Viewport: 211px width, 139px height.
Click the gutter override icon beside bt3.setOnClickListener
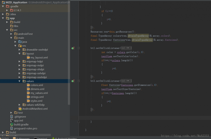pos(73,81)
